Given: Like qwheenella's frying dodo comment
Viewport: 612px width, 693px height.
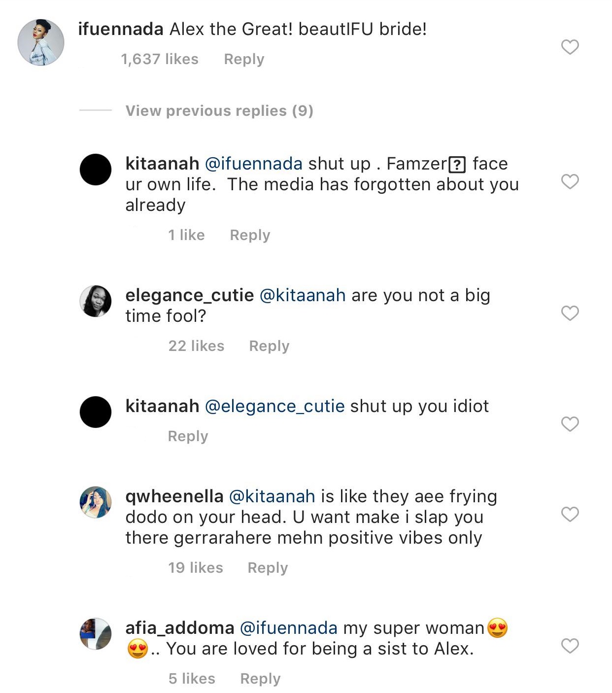Looking at the screenshot, I should 570,514.
